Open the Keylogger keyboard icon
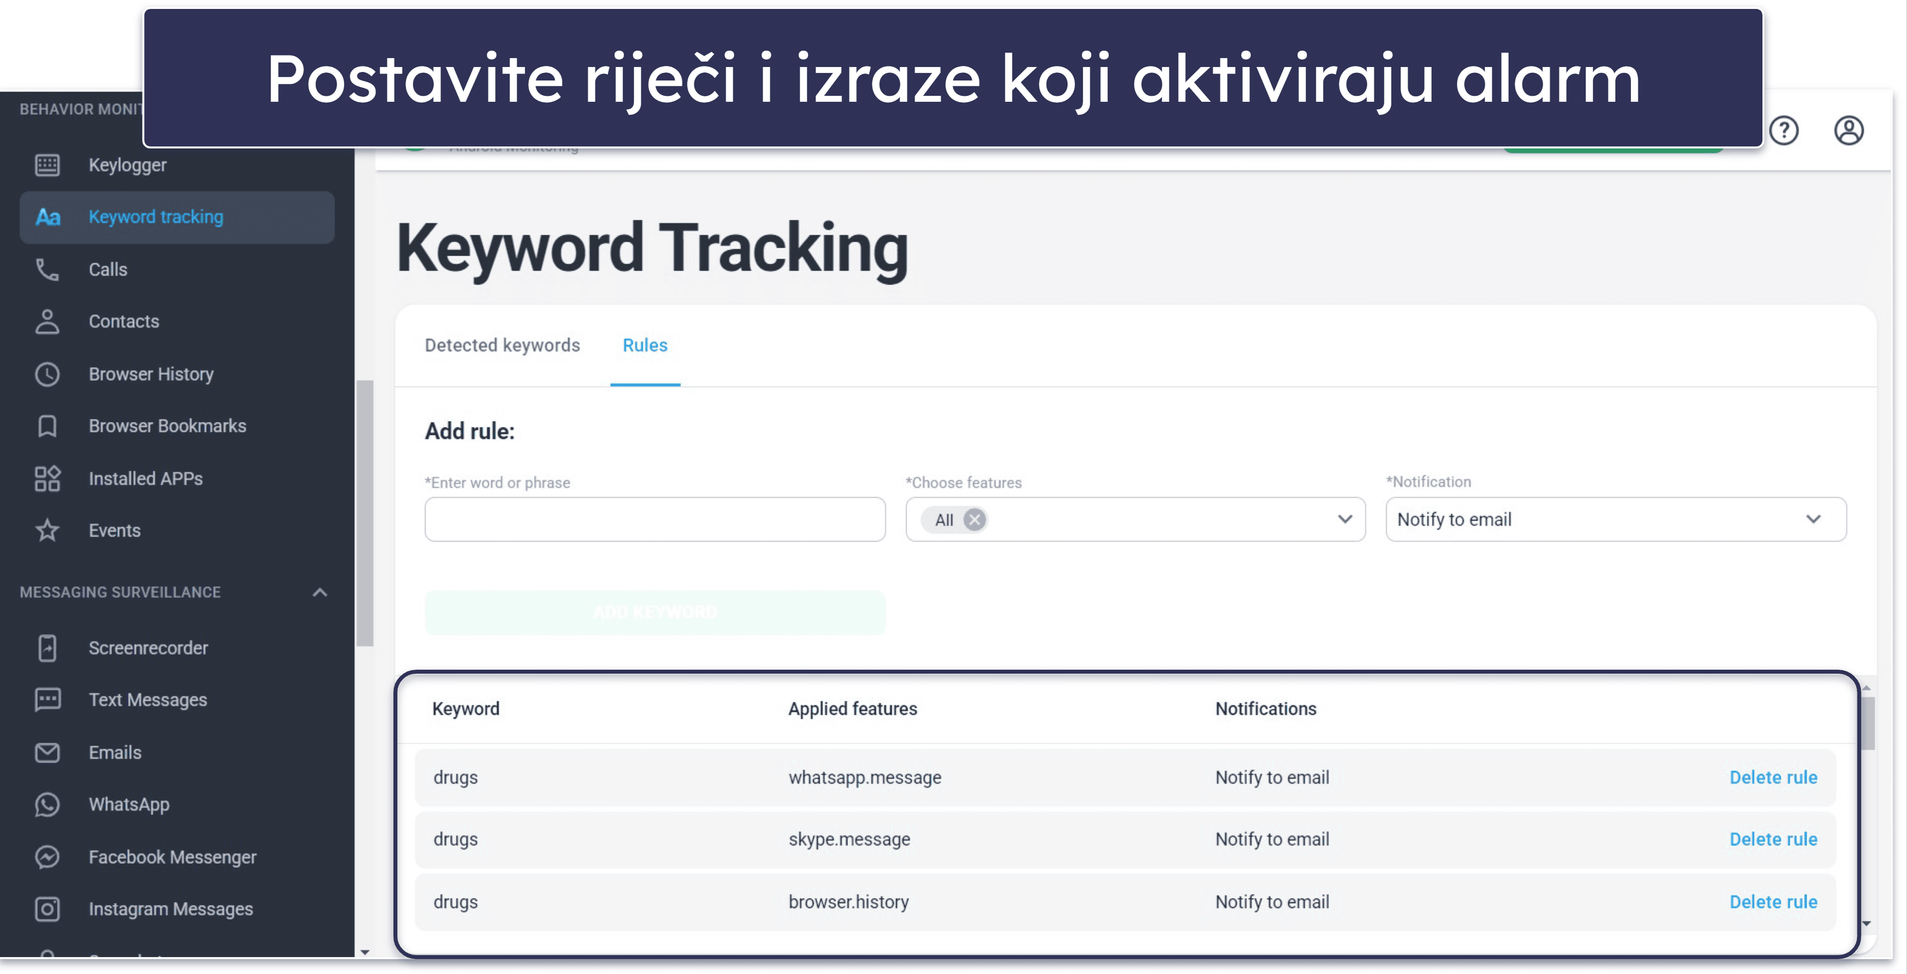Screen dimensions: 1907x974 (47, 165)
